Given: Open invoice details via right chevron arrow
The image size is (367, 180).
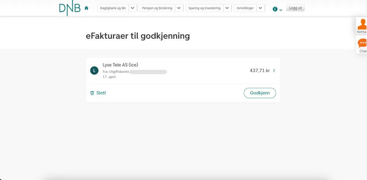Looking at the screenshot, I should point(274,71).
